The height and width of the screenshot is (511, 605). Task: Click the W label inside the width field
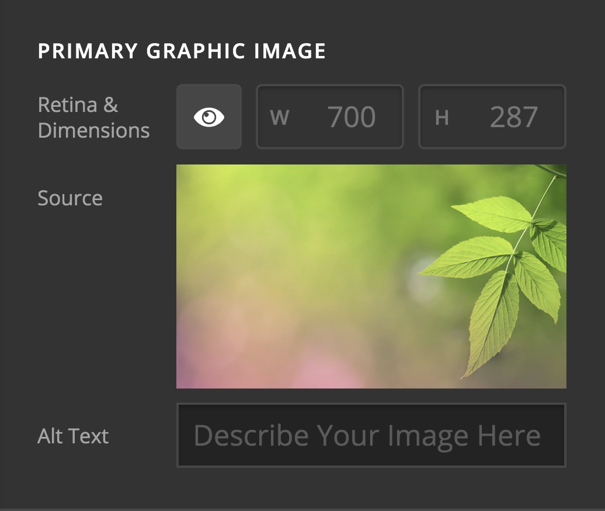tap(280, 117)
